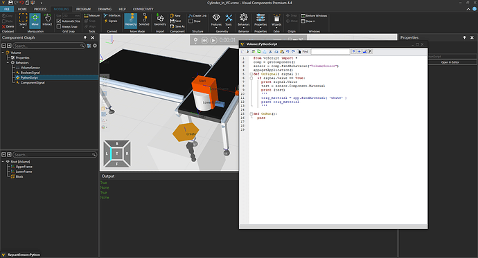Viewport: 478px width, 258px height.
Task: Select the Block feature in tree
Action: [x=19, y=176]
